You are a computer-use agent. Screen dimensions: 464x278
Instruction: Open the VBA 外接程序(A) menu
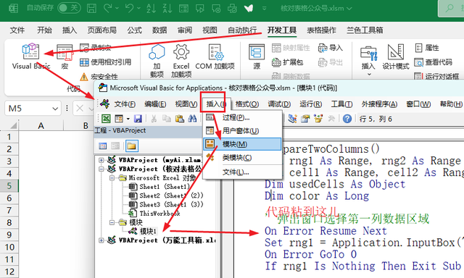(x=379, y=104)
